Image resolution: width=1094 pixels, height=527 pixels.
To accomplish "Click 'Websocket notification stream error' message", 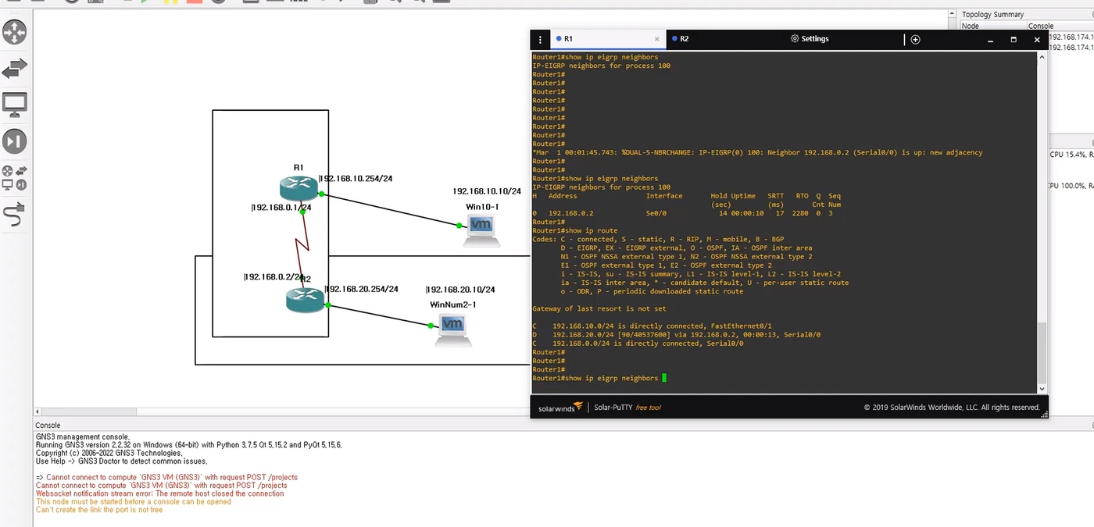I will tap(160, 493).
